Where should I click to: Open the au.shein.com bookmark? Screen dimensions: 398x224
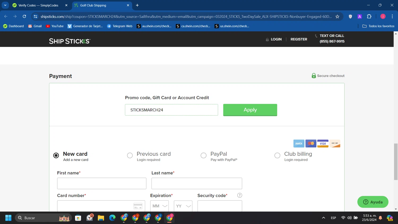pyautogui.click(x=154, y=26)
